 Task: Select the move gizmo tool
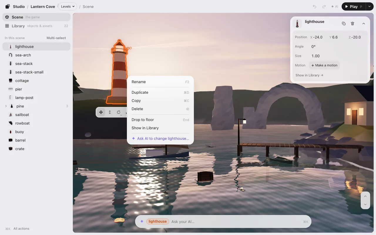point(101,112)
